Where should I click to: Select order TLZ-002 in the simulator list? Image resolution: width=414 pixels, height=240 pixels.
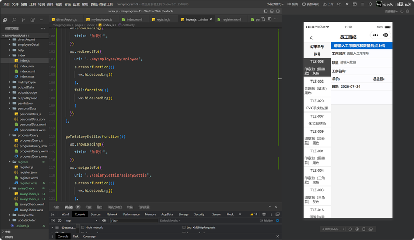click(x=317, y=87)
